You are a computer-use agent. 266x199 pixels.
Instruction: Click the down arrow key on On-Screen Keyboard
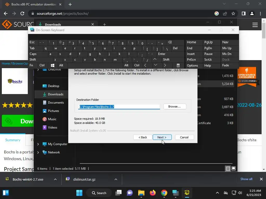[155, 65]
